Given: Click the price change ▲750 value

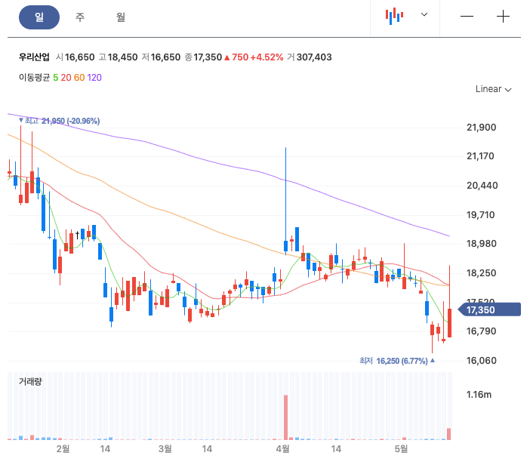Looking at the screenshot, I should 236,57.
